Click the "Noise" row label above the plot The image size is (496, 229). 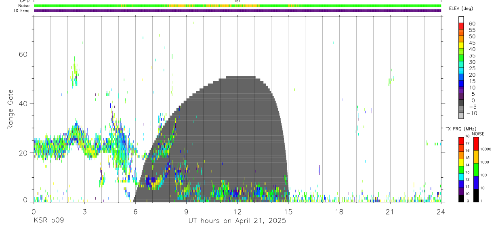pos(23,6)
